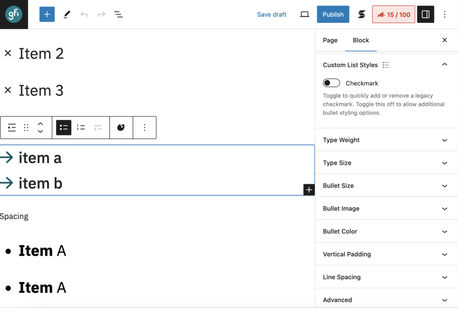The height and width of the screenshot is (309, 458).
Task: Click the block styles palette icon
Action: coord(121,128)
